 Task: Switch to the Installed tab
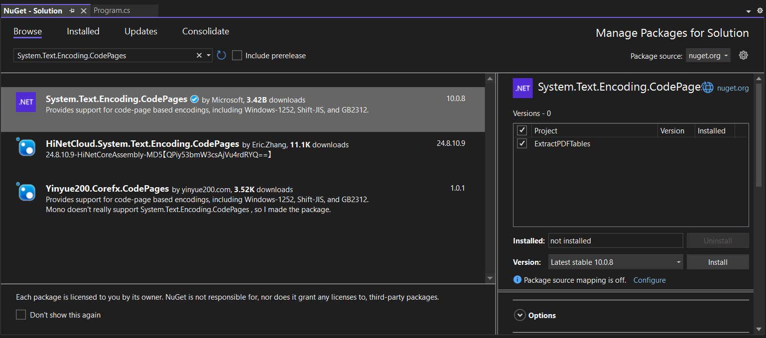[x=83, y=31]
